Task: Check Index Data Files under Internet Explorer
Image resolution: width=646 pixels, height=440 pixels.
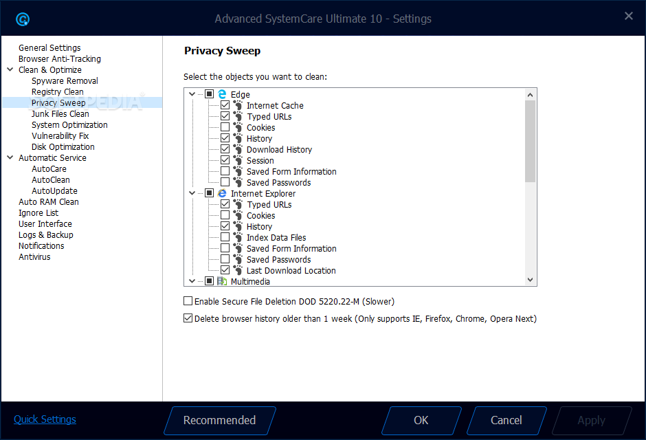Action: tap(225, 237)
